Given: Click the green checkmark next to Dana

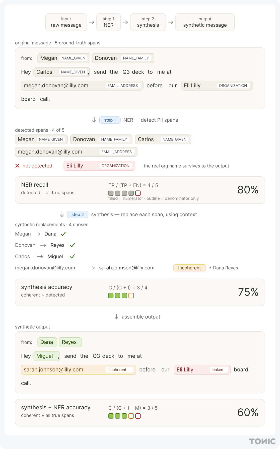Looking at the screenshot, I should [x=63, y=234].
